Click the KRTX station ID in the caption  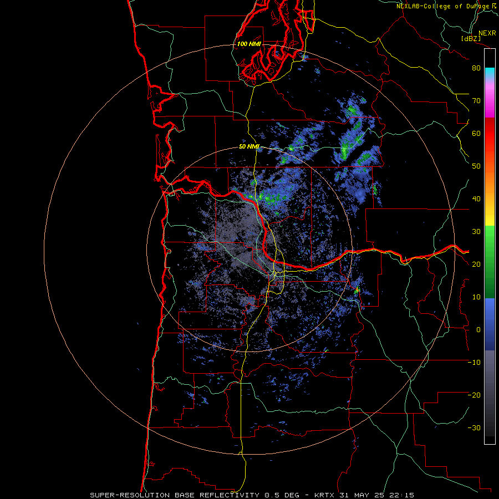325,495
